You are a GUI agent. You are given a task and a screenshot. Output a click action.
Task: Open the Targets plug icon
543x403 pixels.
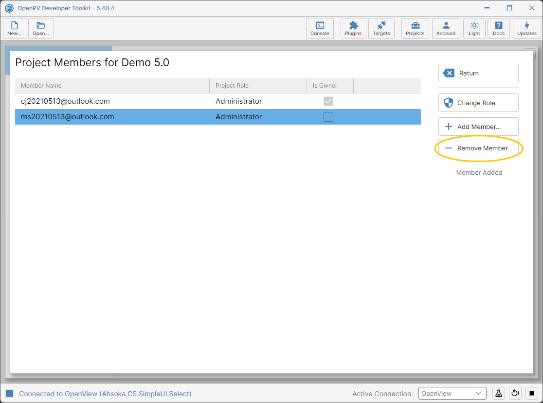[x=381, y=28]
